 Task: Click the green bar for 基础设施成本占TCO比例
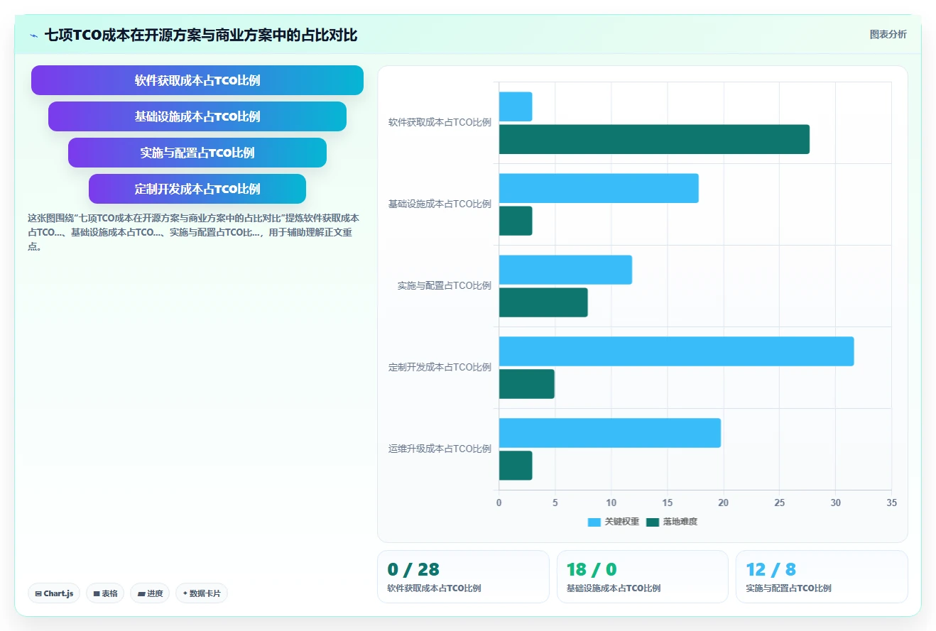(x=516, y=221)
